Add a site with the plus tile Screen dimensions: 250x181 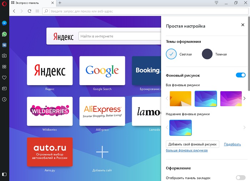[x=102, y=152]
